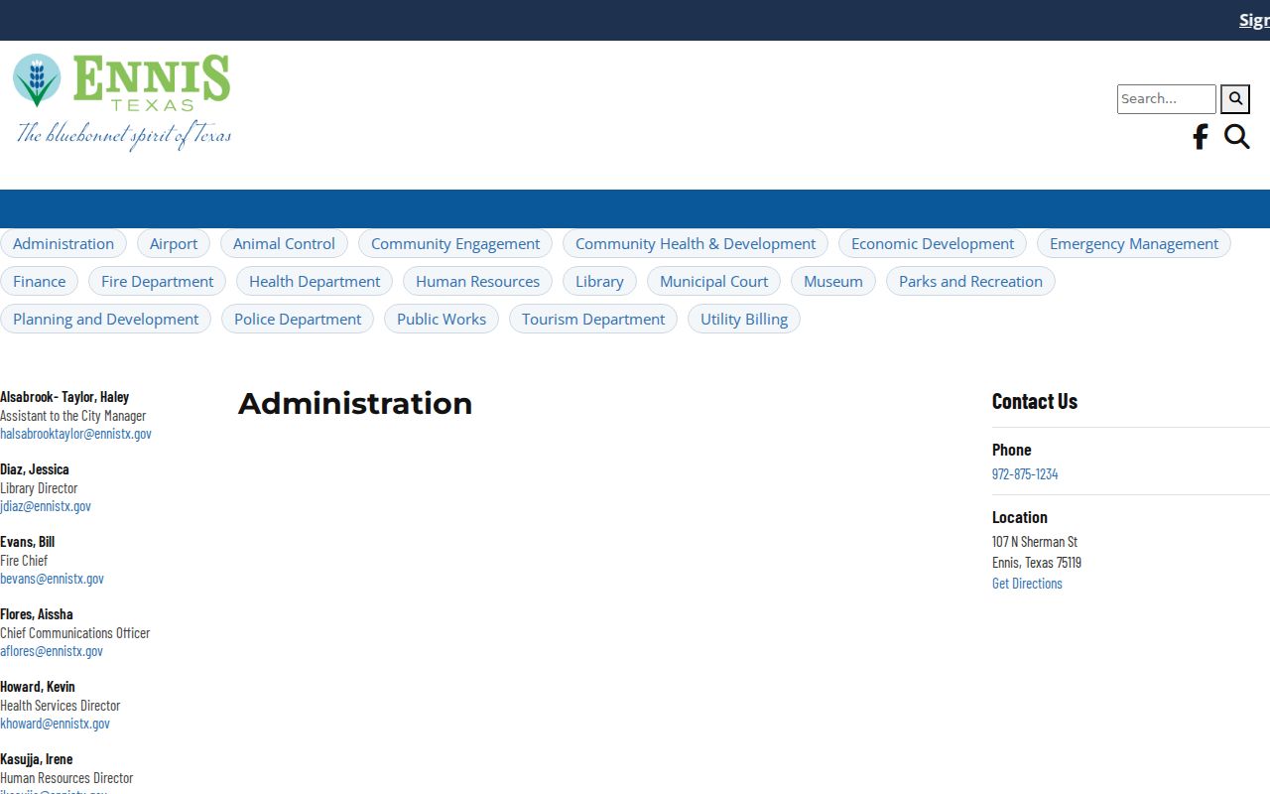Viewport: 1270px width, 794px height.
Task: Click the large magnifier search icon
Action: point(1236,137)
